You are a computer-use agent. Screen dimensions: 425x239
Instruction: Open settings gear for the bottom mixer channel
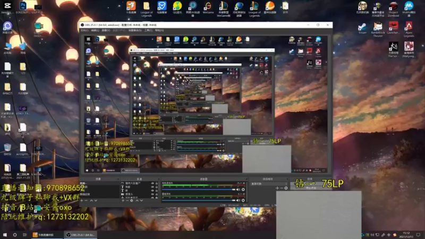click(243, 200)
